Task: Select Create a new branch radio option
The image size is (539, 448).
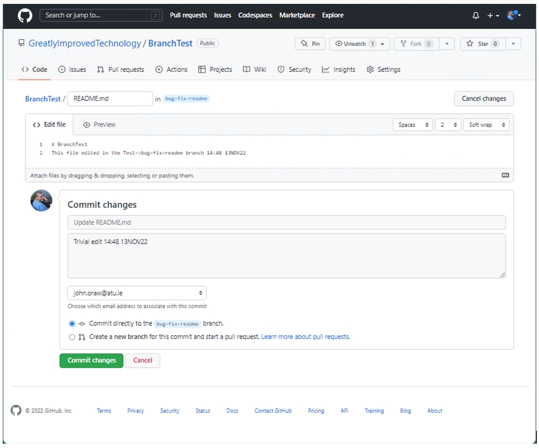Action: pyautogui.click(x=72, y=337)
